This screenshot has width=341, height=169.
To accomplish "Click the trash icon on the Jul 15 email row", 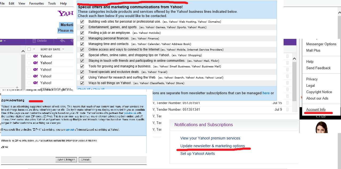I will [287, 103].
